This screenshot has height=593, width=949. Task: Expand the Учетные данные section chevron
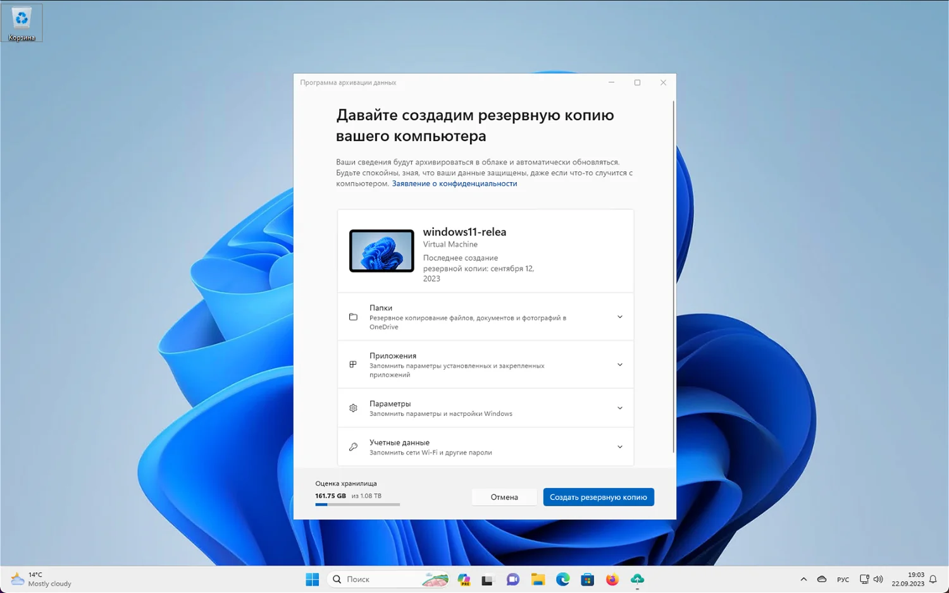coord(619,447)
